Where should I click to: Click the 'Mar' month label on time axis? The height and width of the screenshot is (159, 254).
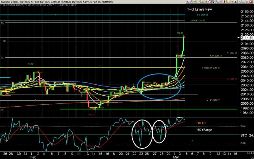click(176, 157)
